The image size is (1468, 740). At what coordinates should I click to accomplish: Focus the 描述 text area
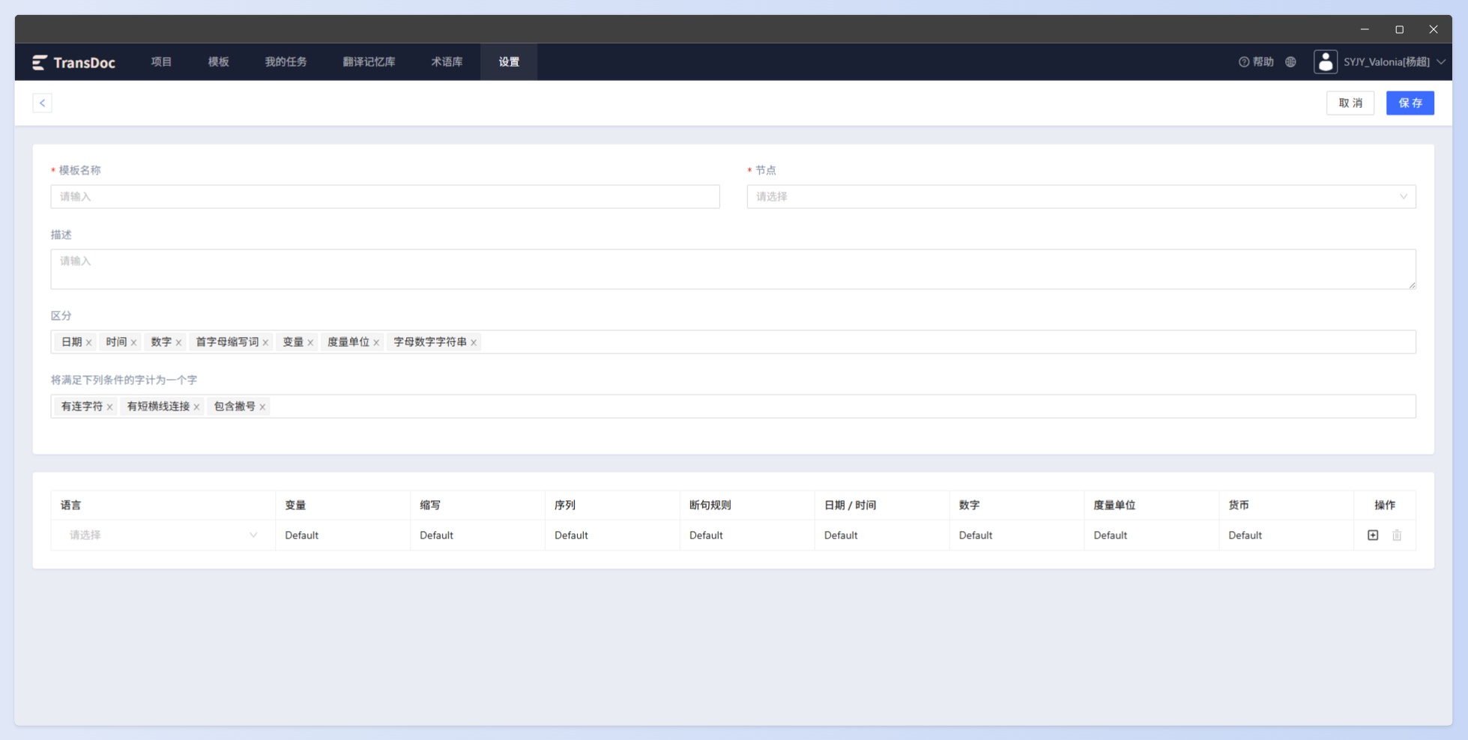click(x=733, y=269)
